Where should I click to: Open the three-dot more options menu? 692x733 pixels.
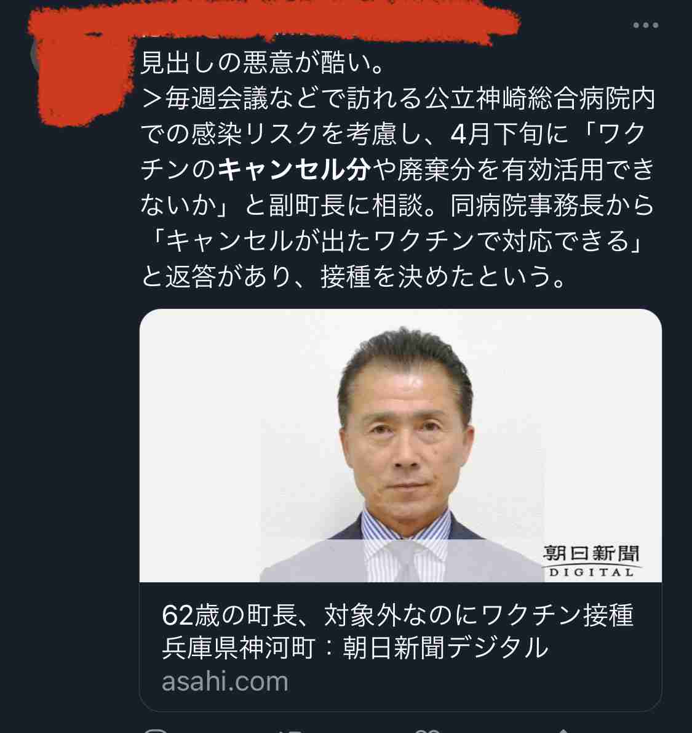tap(646, 25)
